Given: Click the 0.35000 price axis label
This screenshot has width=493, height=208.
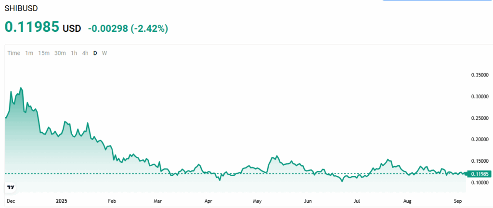Looking at the screenshot, I should [480, 75].
